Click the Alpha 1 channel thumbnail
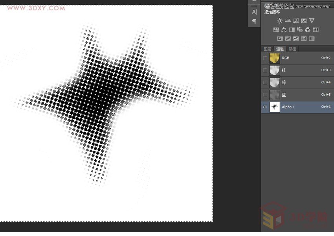334x236 pixels. click(275, 107)
